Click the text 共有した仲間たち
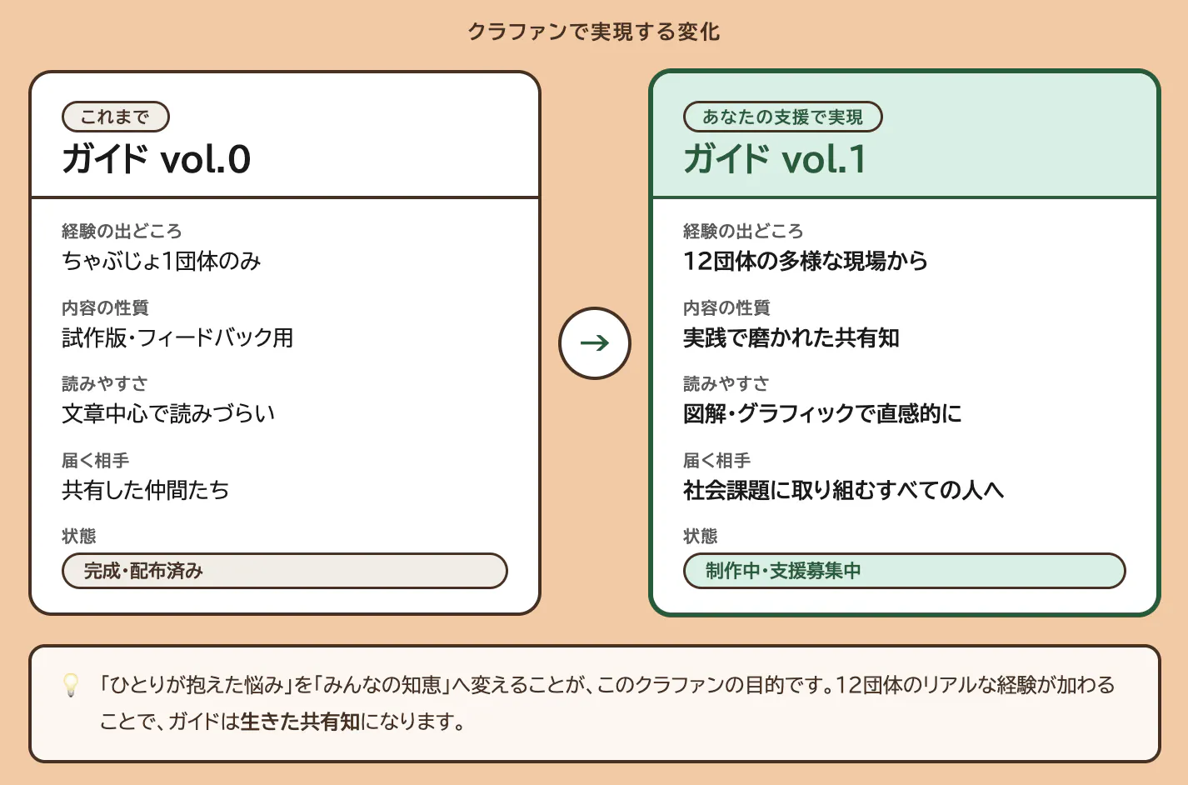Image resolution: width=1188 pixels, height=785 pixels. [x=146, y=490]
